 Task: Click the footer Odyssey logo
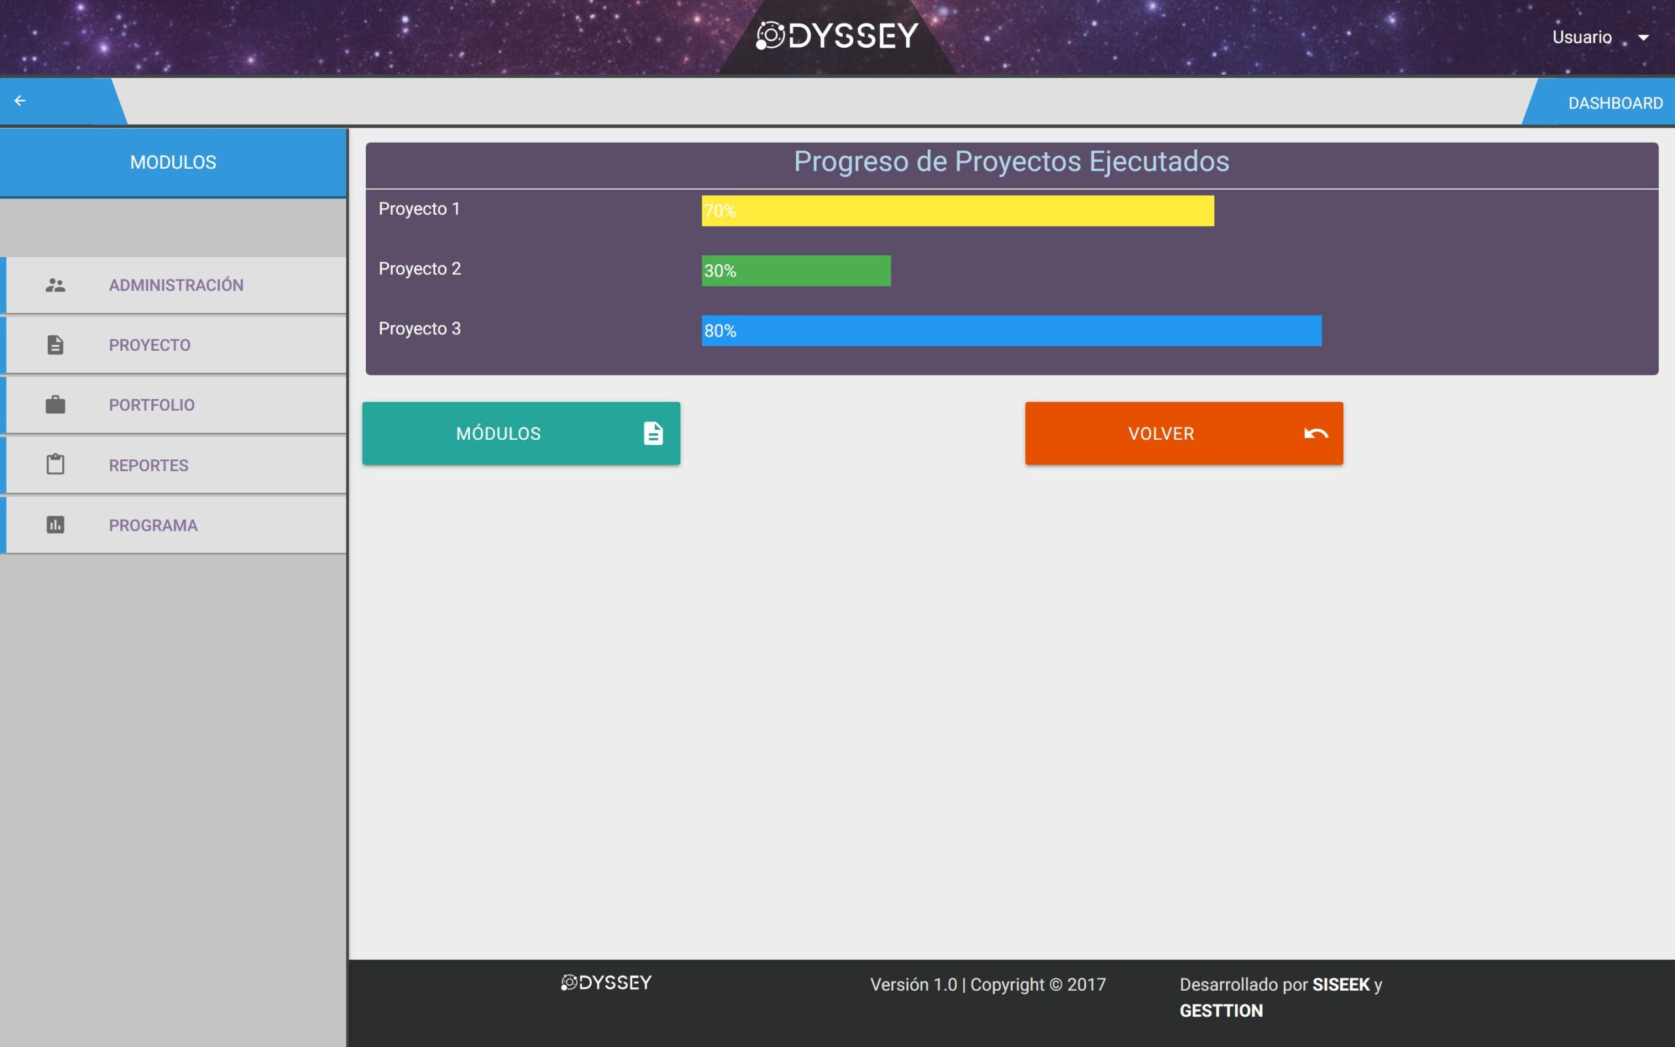coord(607,983)
